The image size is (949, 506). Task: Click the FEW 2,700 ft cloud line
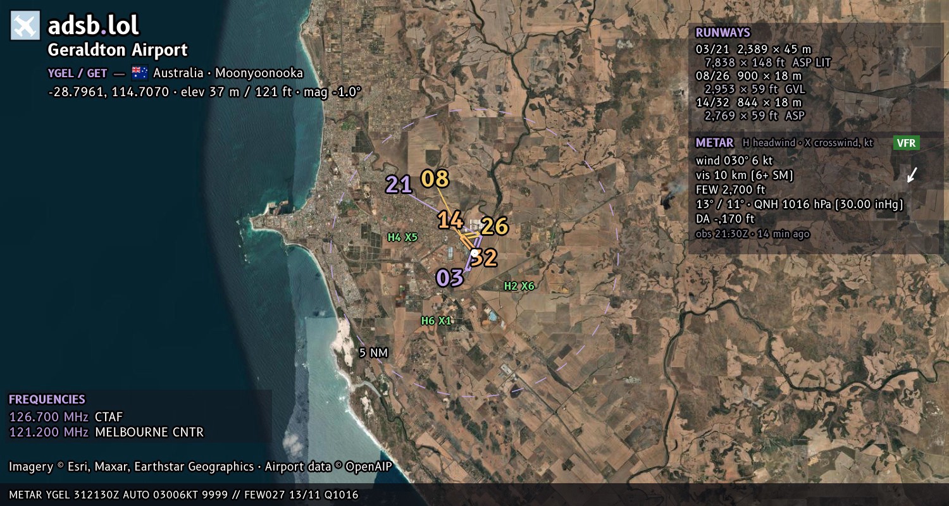click(x=730, y=190)
